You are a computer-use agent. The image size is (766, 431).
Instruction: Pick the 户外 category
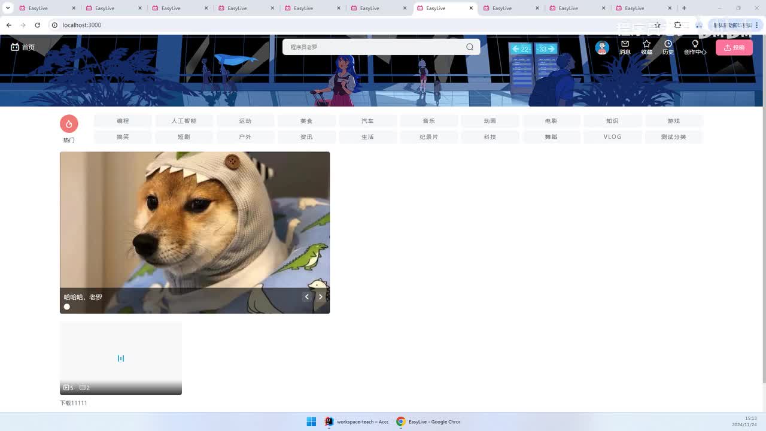point(245,137)
